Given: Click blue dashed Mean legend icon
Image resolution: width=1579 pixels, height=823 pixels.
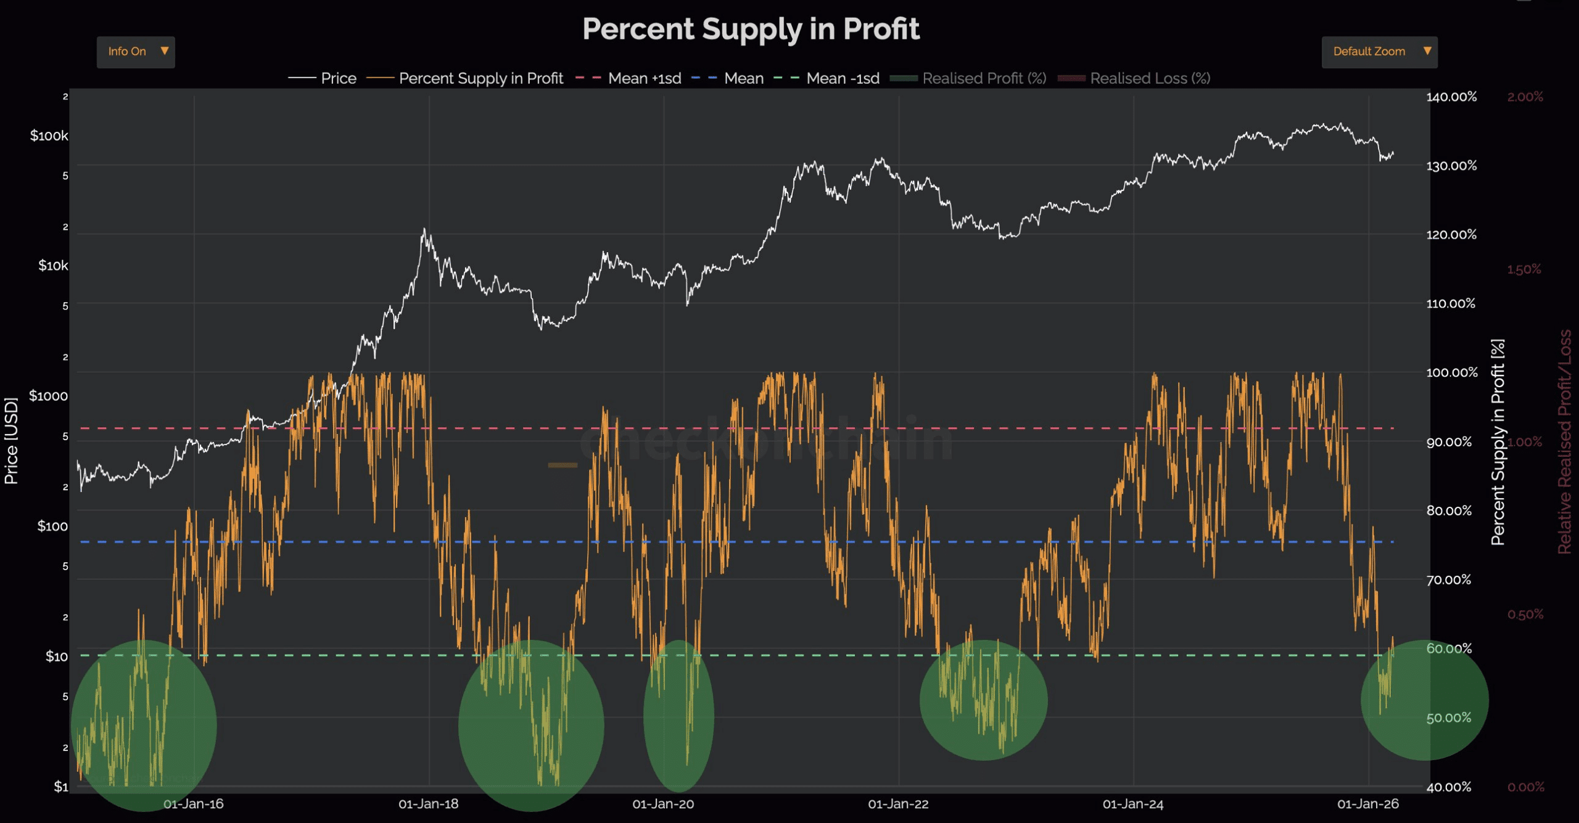Looking at the screenshot, I should (704, 78).
